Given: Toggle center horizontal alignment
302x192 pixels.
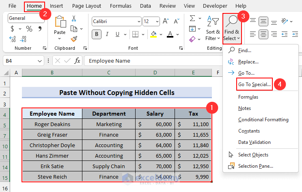Looking at the screenshot, I should pyautogui.click(x=263, y=34).
